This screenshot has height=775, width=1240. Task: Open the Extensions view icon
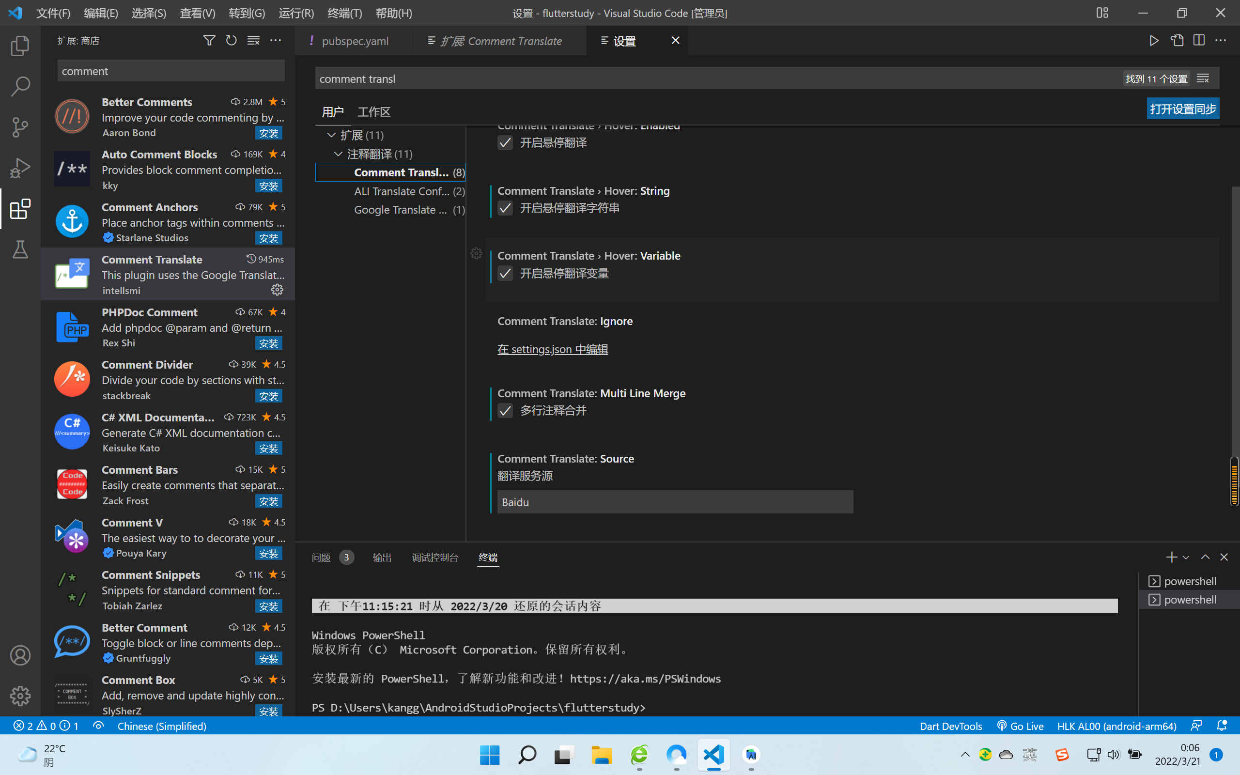tap(20, 209)
